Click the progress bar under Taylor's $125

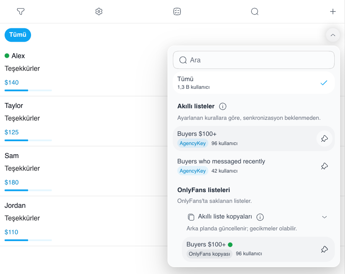coord(28,140)
